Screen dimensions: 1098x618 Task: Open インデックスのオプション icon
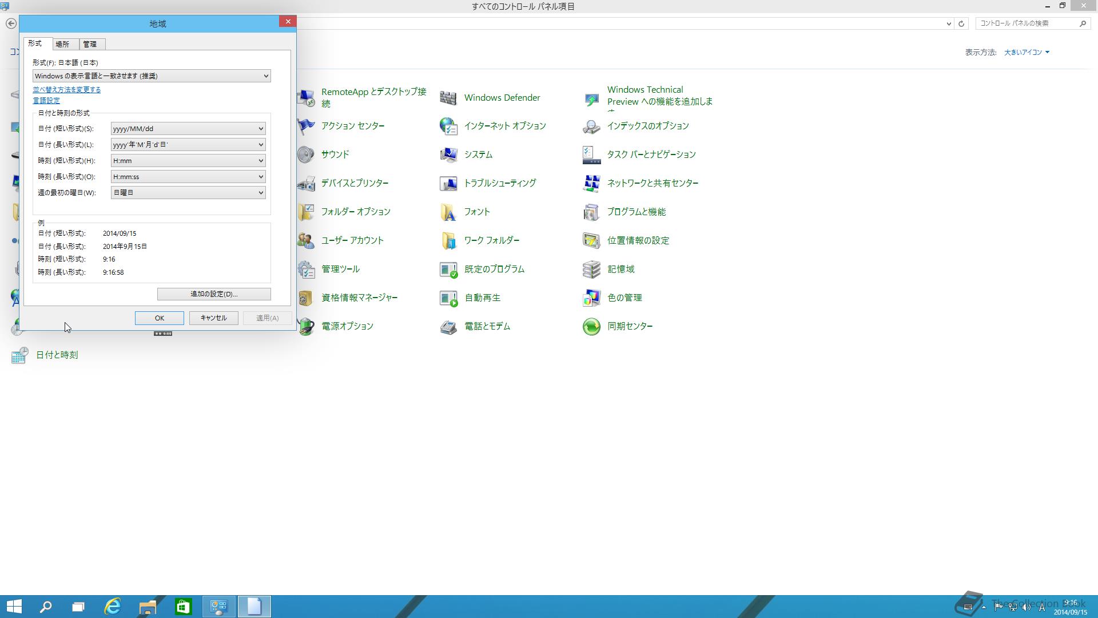click(591, 126)
